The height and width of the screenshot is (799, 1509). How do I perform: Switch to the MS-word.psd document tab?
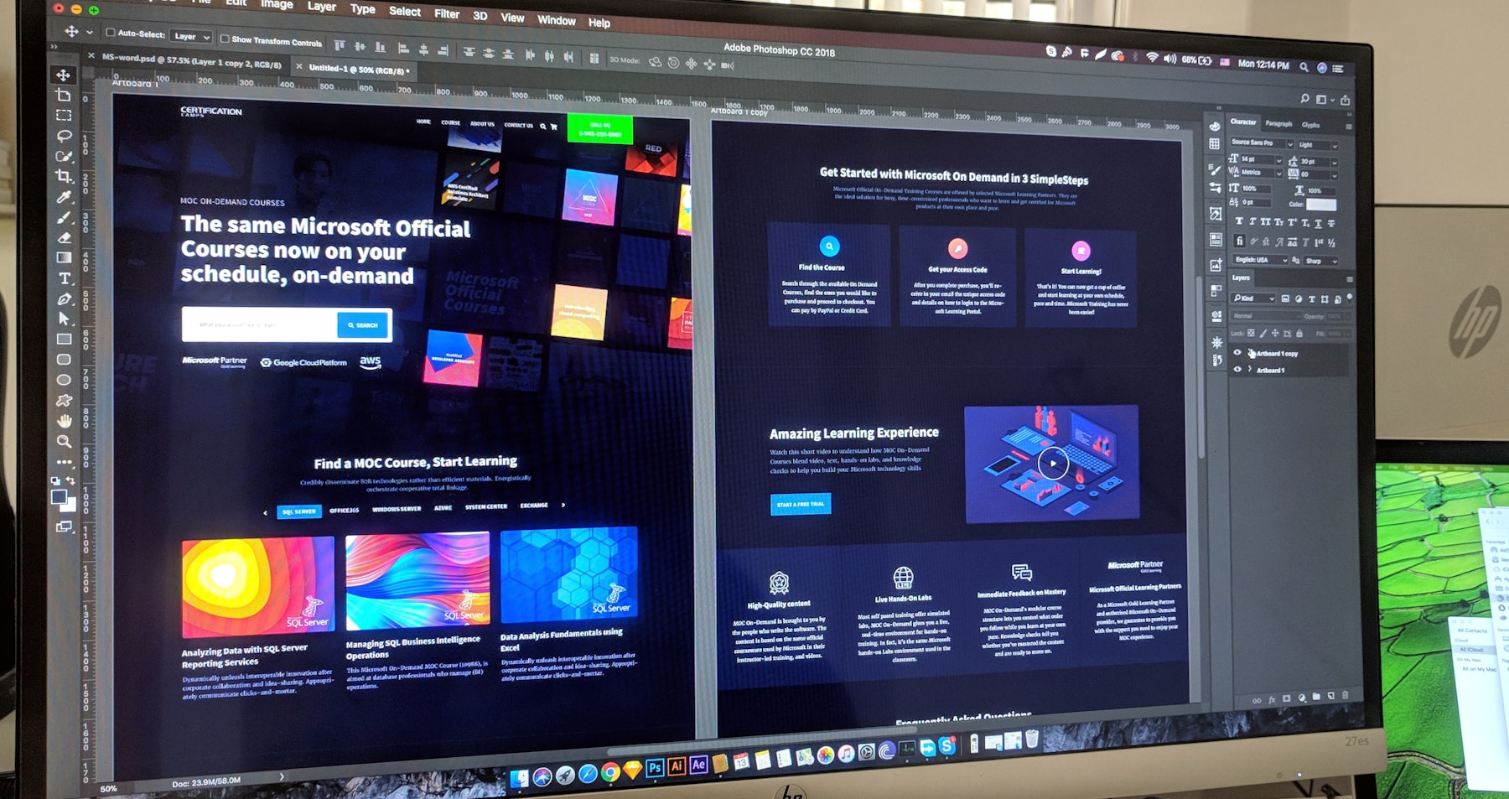pyautogui.click(x=191, y=61)
